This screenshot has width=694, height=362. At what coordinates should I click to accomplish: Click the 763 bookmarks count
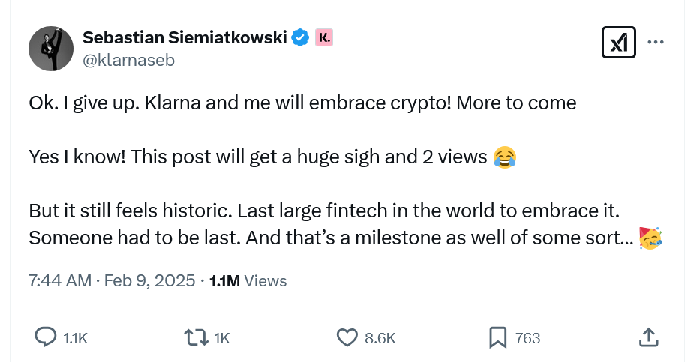[x=528, y=339]
